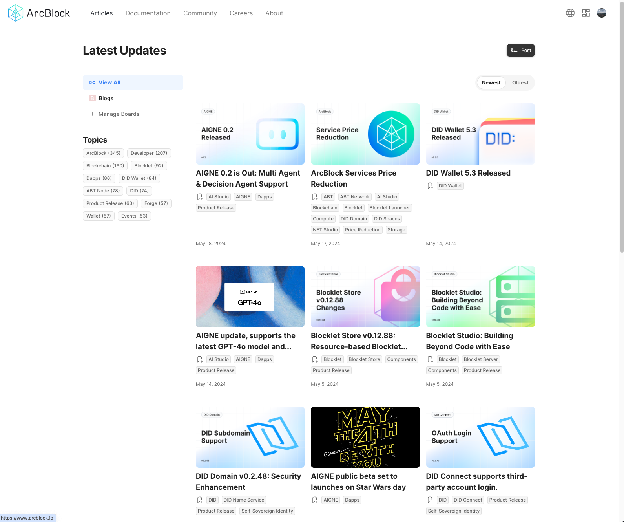Open the user avatar menu
The image size is (624, 522).
[x=601, y=13]
